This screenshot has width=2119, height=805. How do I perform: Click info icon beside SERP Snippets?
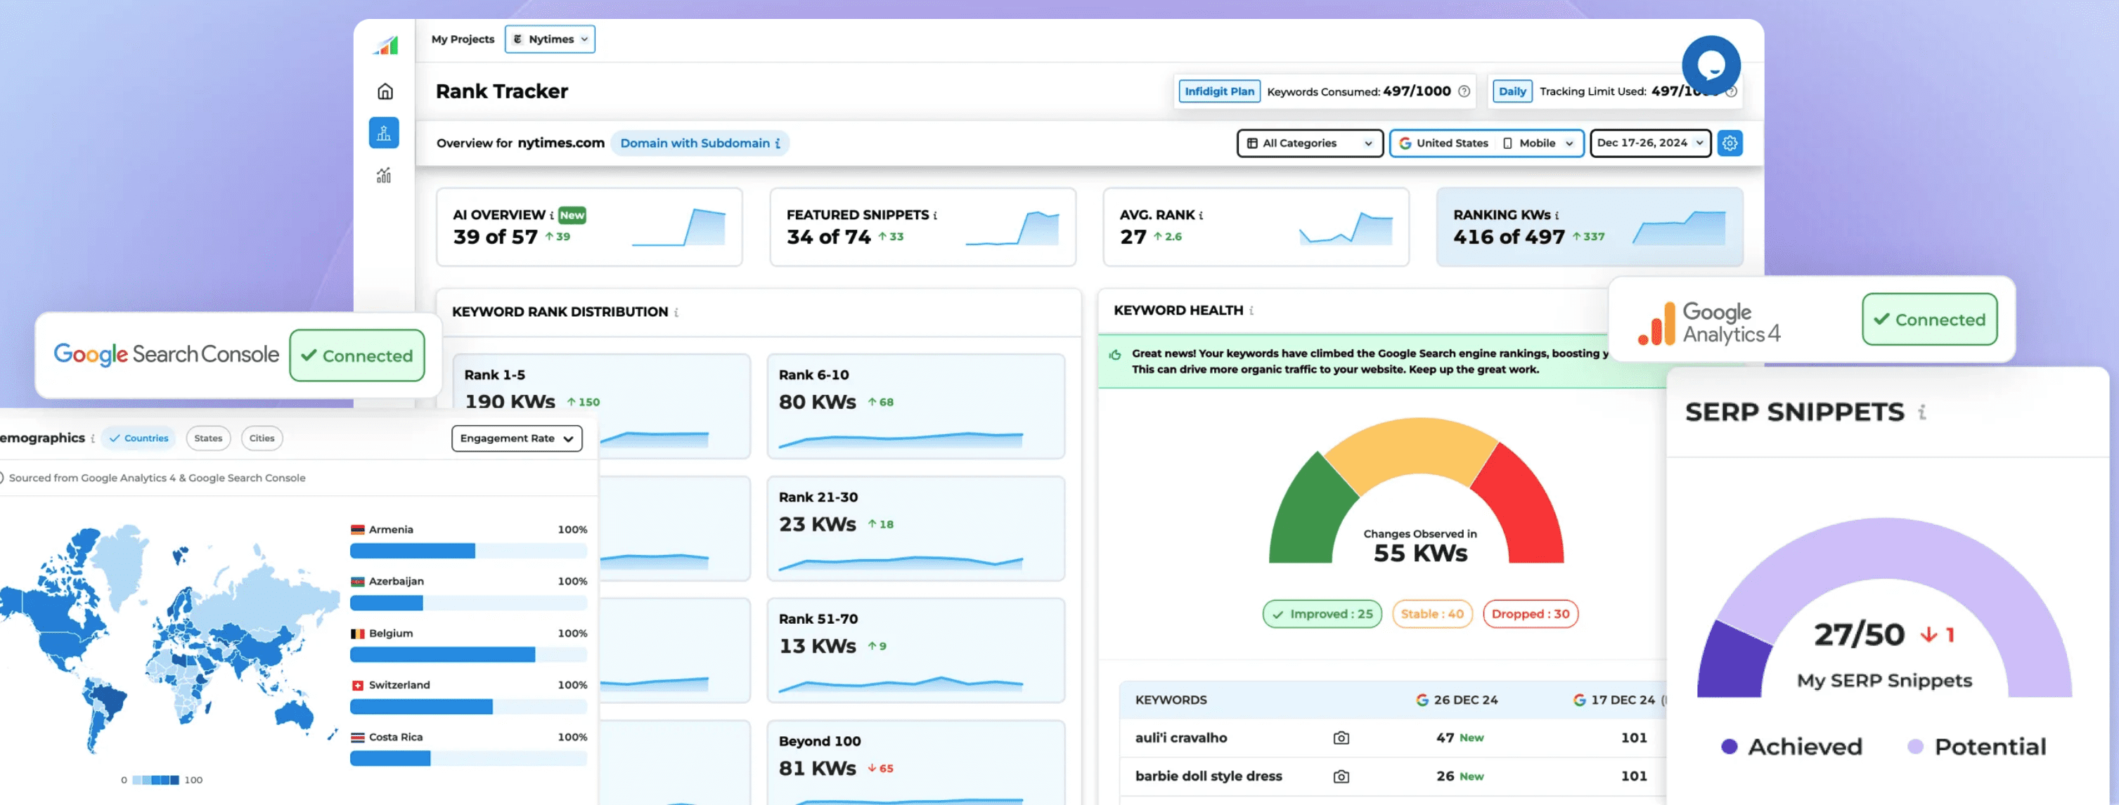click(1922, 412)
